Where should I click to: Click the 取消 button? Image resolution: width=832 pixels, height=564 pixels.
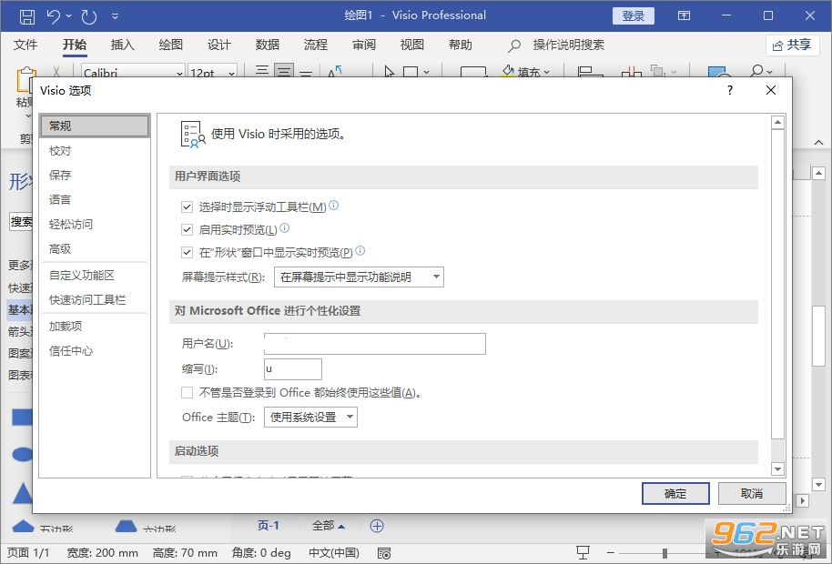(752, 493)
